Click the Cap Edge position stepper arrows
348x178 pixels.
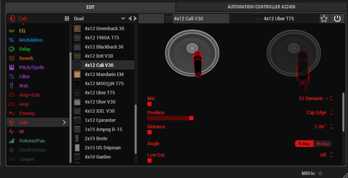[x=332, y=113]
